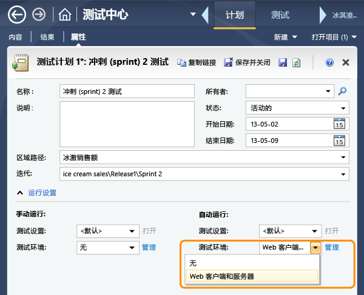Expand the 测试中心 center dropdown arrow

[x=193, y=15]
